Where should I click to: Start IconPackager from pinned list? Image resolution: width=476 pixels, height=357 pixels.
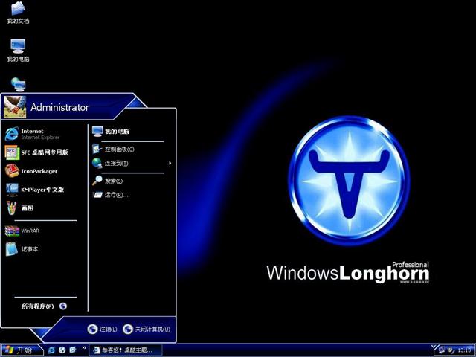tap(31, 171)
